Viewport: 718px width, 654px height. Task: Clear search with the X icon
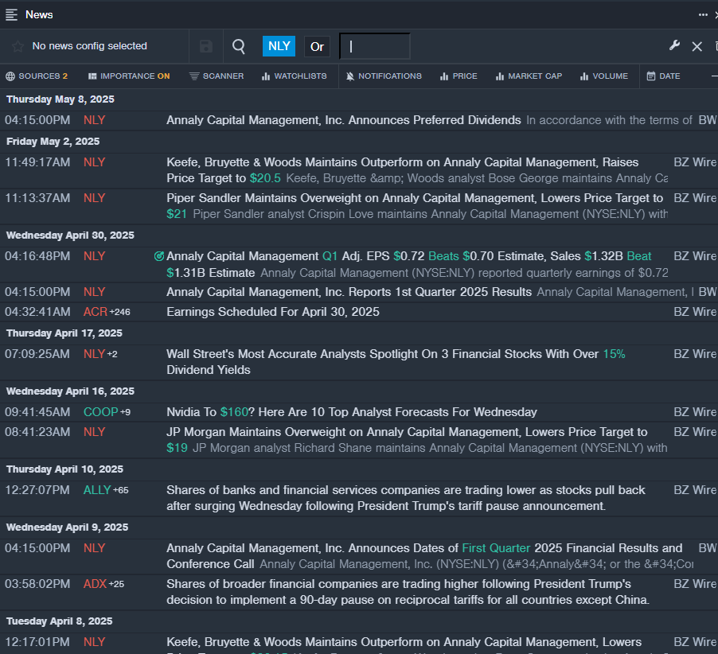[697, 46]
